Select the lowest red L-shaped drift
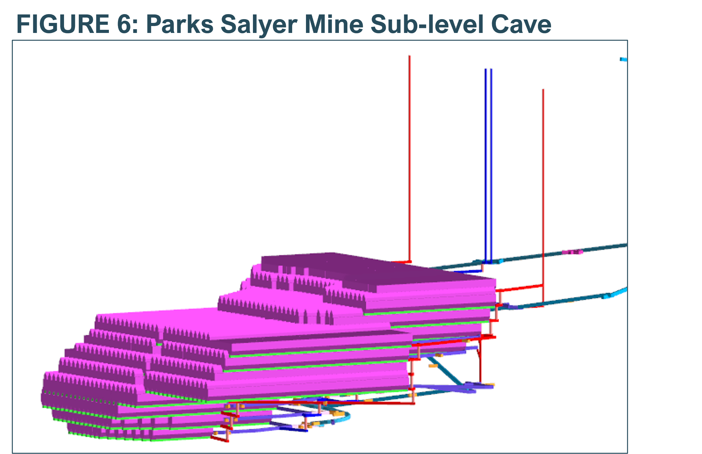 point(220,439)
